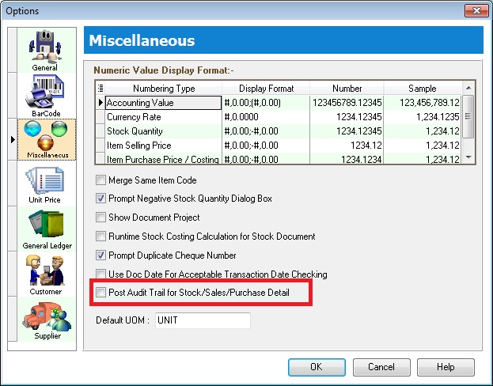Click the grid scrollbar up arrow
This screenshot has width=493, height=386.
click(x=468, y=88)
